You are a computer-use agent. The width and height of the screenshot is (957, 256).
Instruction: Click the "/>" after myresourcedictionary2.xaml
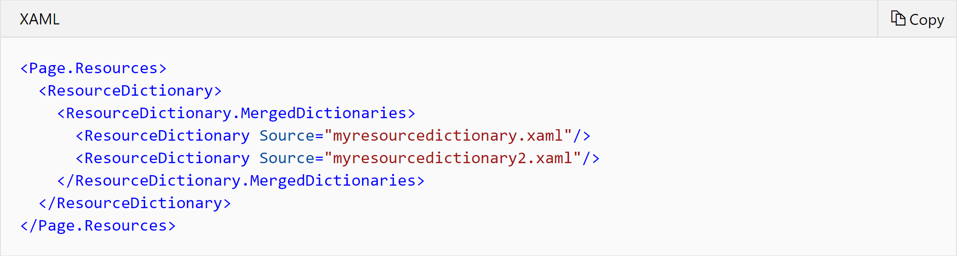(x=591, y=158)
